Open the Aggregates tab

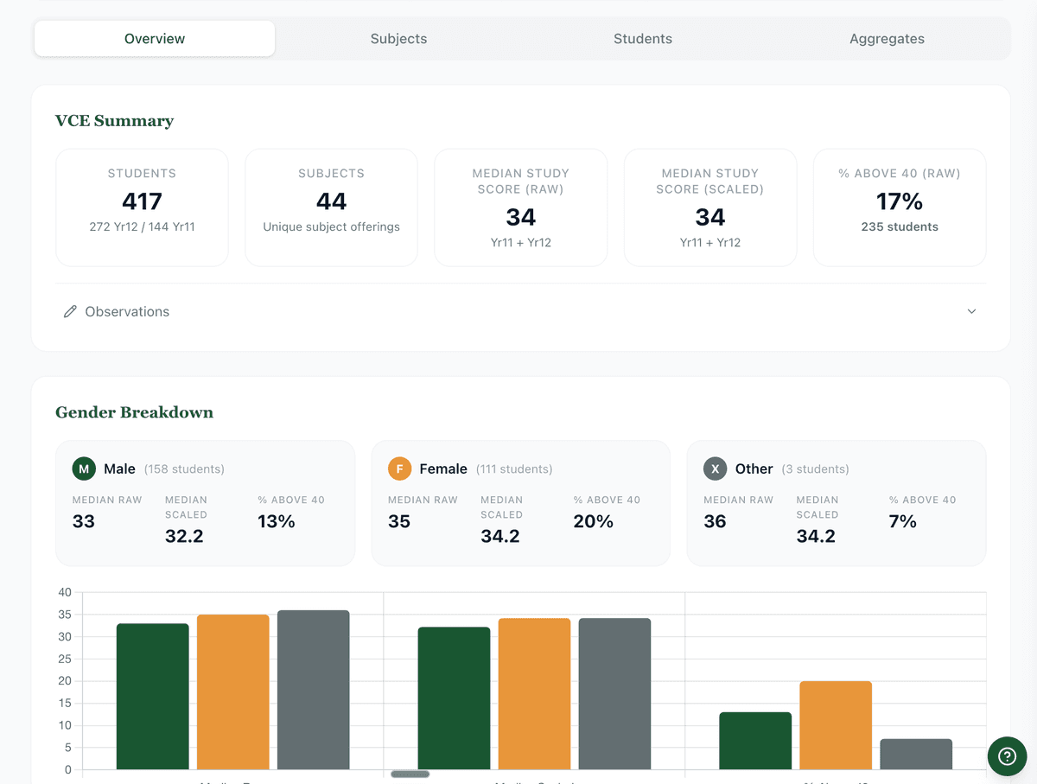887,39
